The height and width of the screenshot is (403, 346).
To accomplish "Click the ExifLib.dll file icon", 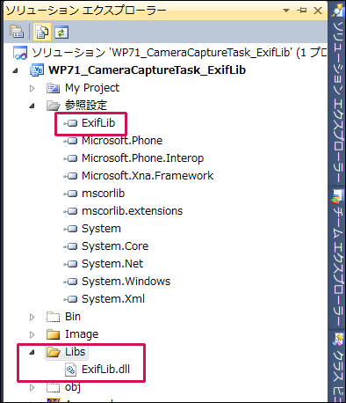I will coord(70,370).
